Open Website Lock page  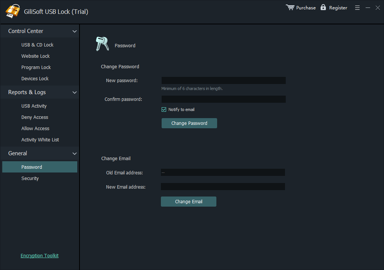[x=36, y=56]
